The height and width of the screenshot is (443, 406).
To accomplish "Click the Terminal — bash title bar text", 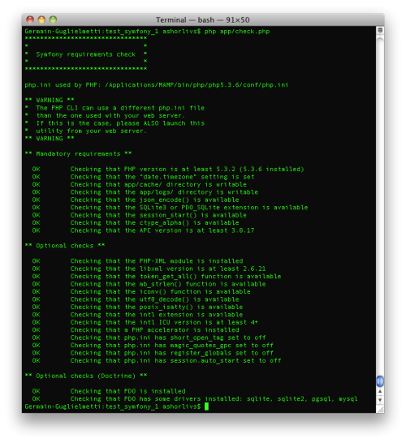I will (203, 20).
